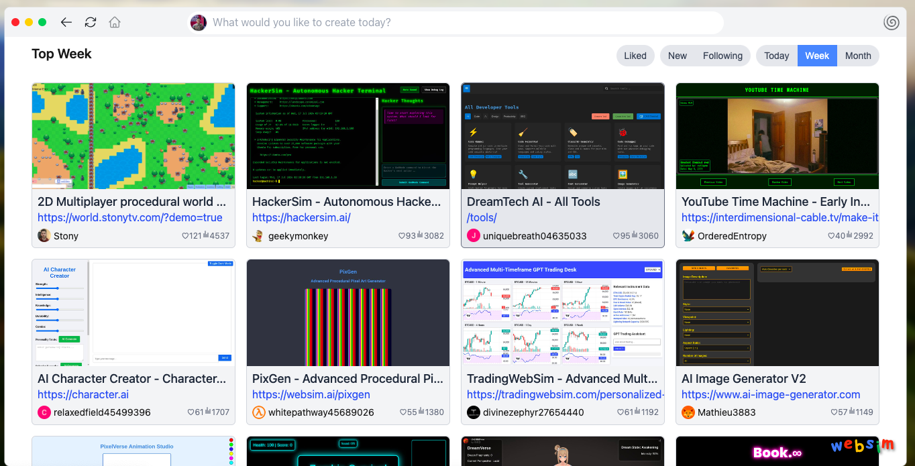915x466 pixels.
Task: Click the Websim spiral logo at top right
Action: 892,22
